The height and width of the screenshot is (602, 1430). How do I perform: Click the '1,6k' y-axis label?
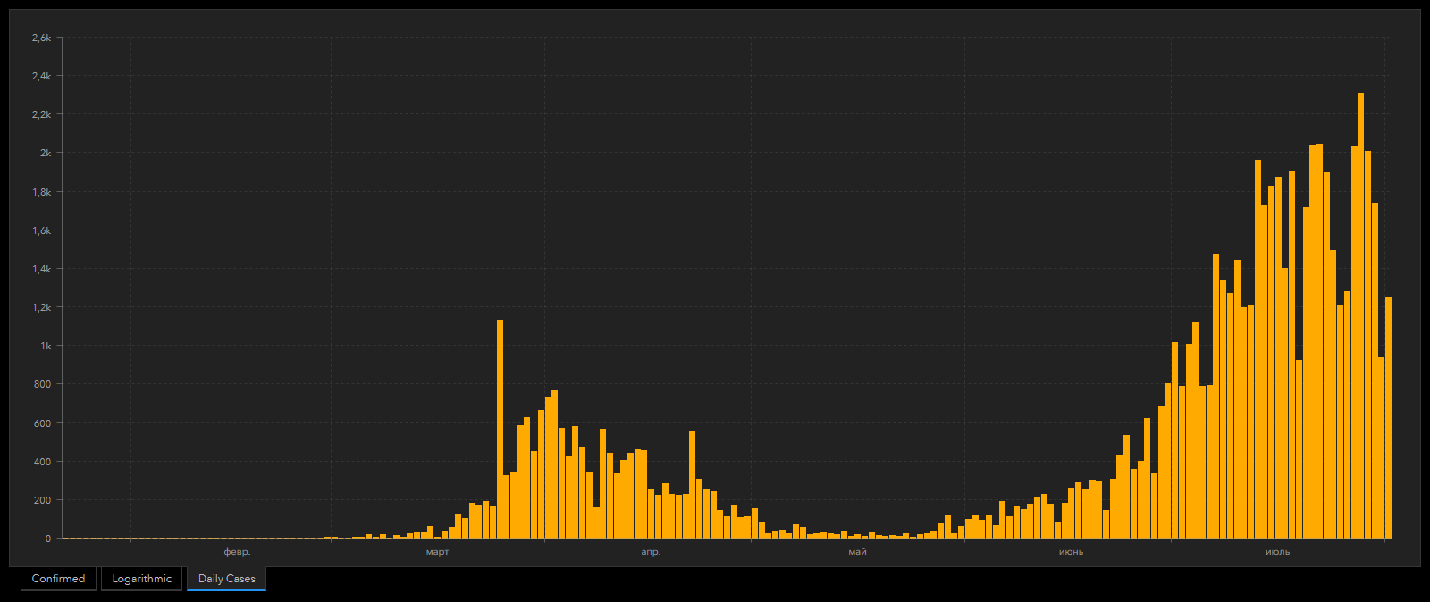[41, 230]
